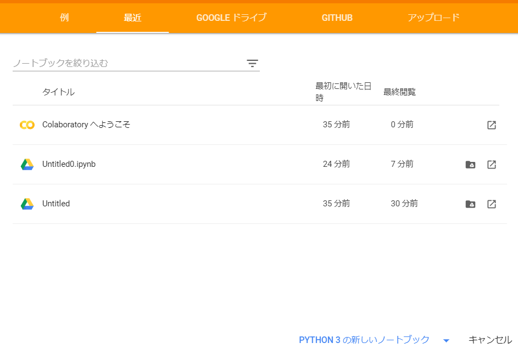The image size is (518, 354).
Task: Click the filter options icon
Action: click(x=252, y=63)
